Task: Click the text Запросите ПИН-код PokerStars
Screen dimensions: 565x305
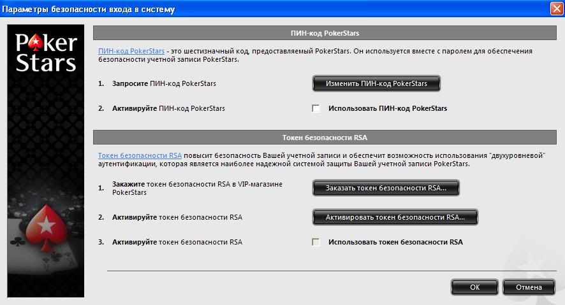Action: point(164,83)
